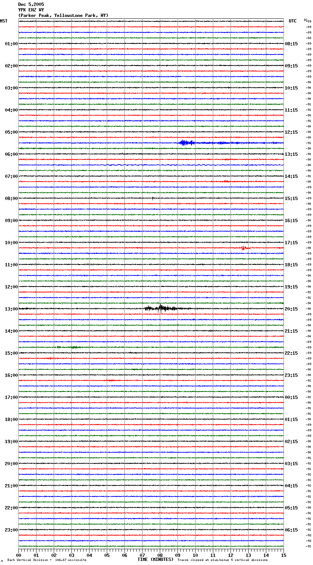Click the "Dec 5,2005" date heading

tap(31, 4)
